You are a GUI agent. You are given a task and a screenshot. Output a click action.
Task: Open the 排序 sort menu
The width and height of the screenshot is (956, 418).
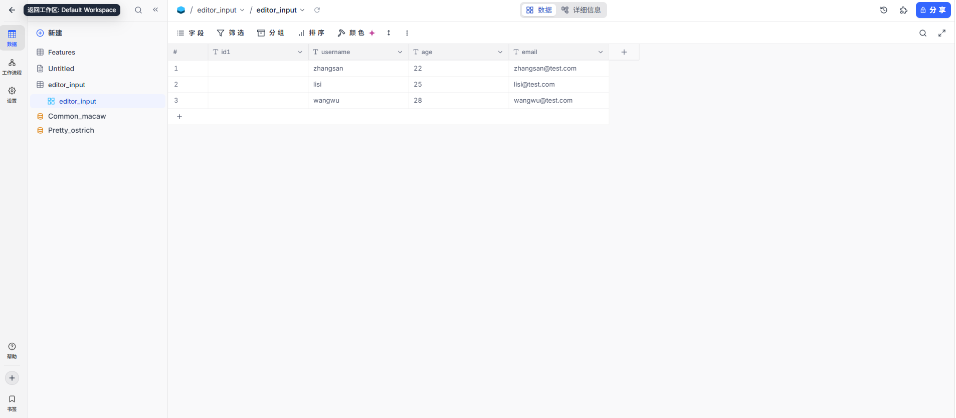311,33
